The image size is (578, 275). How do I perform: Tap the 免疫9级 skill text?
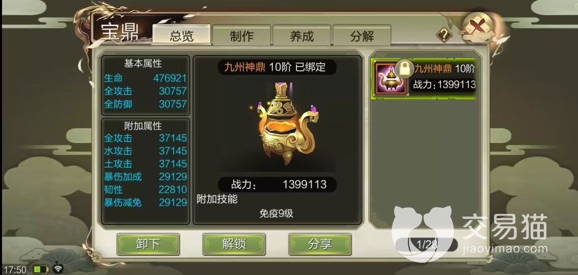pos(277,213)
